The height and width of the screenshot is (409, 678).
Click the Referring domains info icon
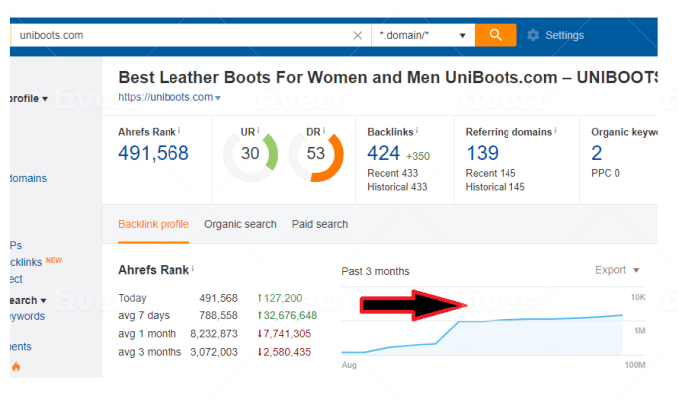tap(555, 130)
